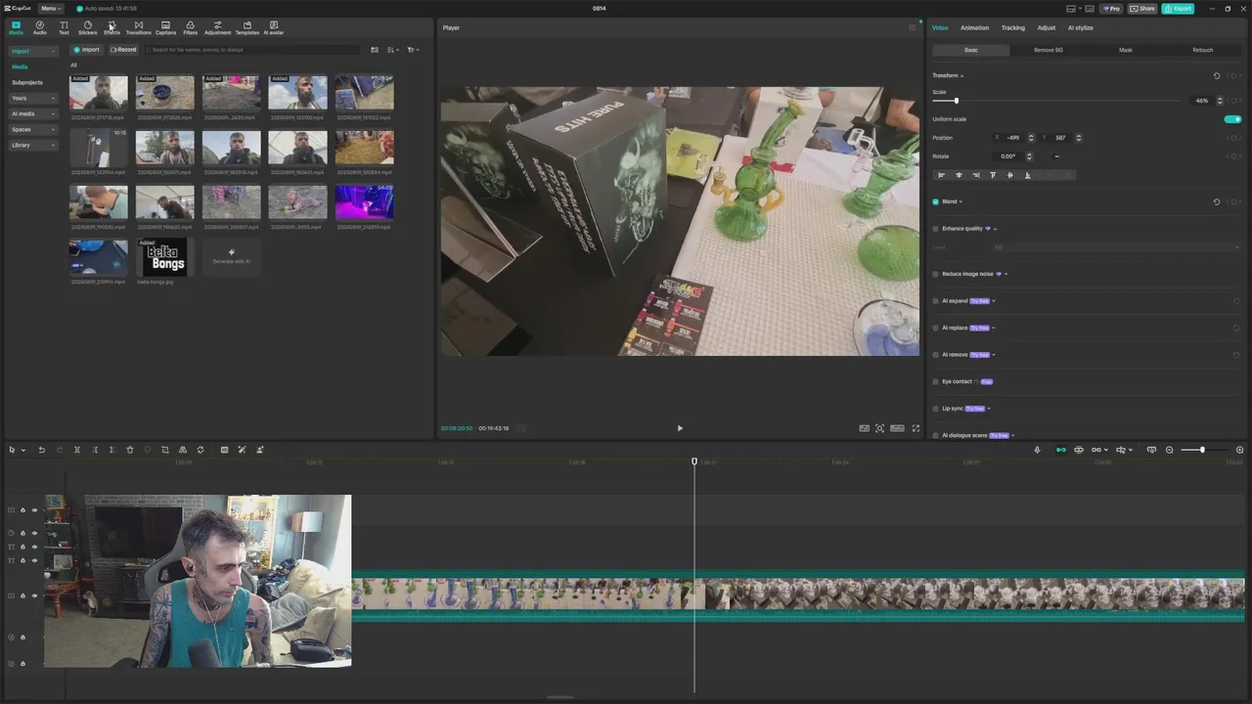
Task: Toggle the Uniform scale switch
Action: 1232,119
